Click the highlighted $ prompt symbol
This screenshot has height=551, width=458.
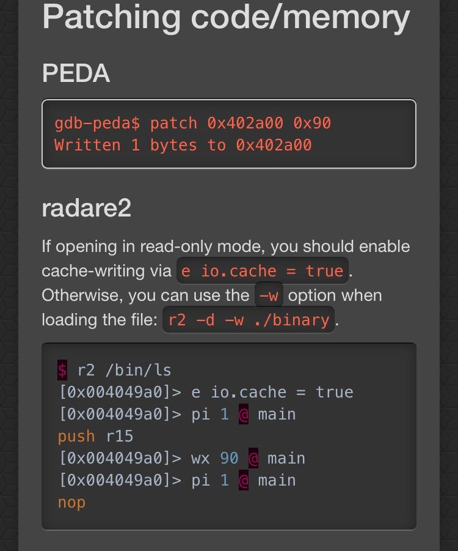(x=62, y=370)
